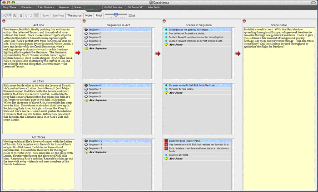The width and height of the screenshot is (318, 192).
Task: Toggle Bold text formatting
Action: pos(22,15)
